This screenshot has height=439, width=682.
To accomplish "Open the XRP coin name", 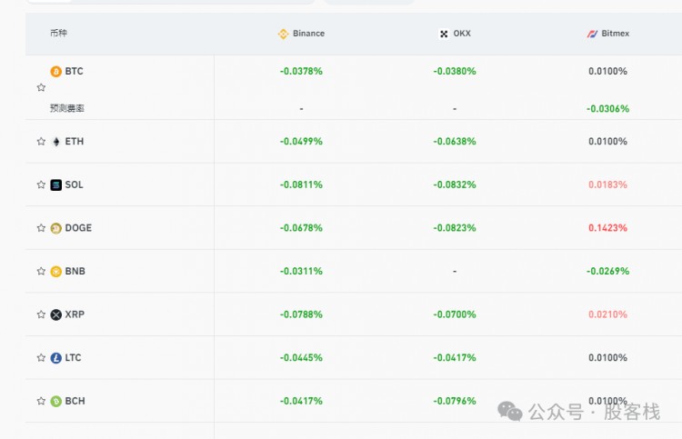I will click(75, 314).
